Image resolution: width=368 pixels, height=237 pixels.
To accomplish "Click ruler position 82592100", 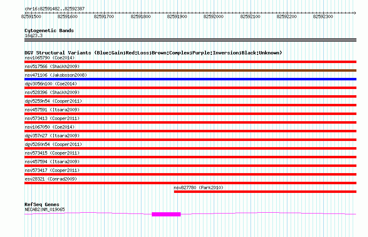I will click(250, 16).
